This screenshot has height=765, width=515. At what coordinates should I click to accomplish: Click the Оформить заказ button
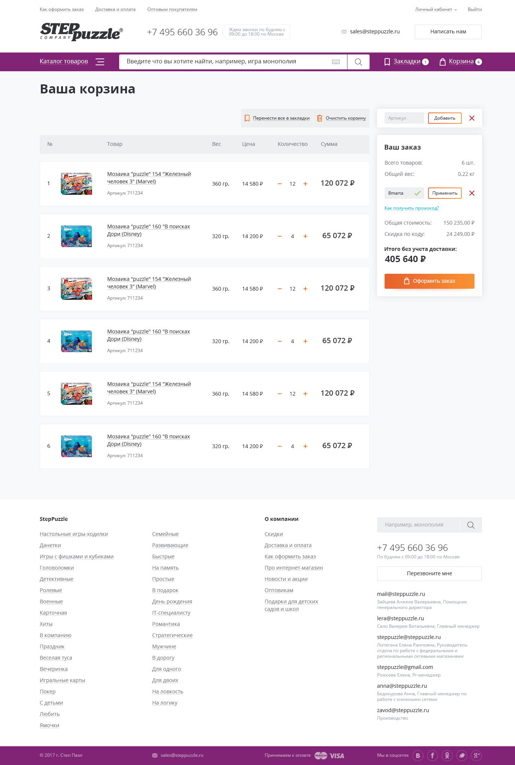click(x=430, y=281)
